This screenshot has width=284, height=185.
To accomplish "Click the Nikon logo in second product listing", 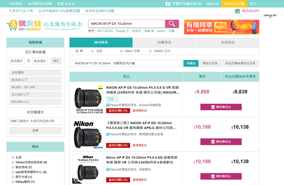I will click(83, 124).
